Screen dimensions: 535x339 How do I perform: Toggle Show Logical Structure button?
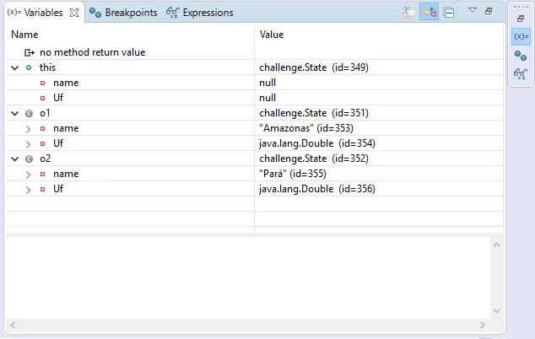pyautogui.click(x=429, y=13)
